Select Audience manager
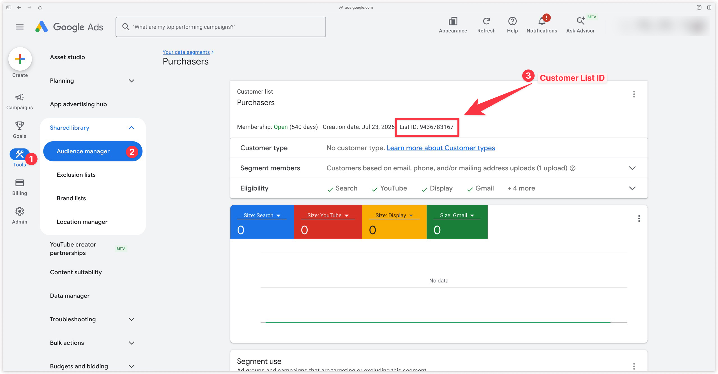Viewport: 718px width, 374px height. coord(93,151)
